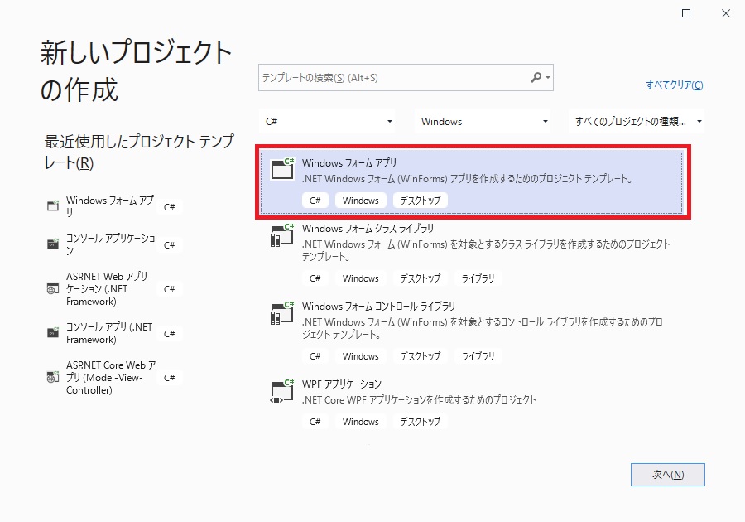Click recent ASP.NET Core Web アプリ icon

click(x=53, y=377)
